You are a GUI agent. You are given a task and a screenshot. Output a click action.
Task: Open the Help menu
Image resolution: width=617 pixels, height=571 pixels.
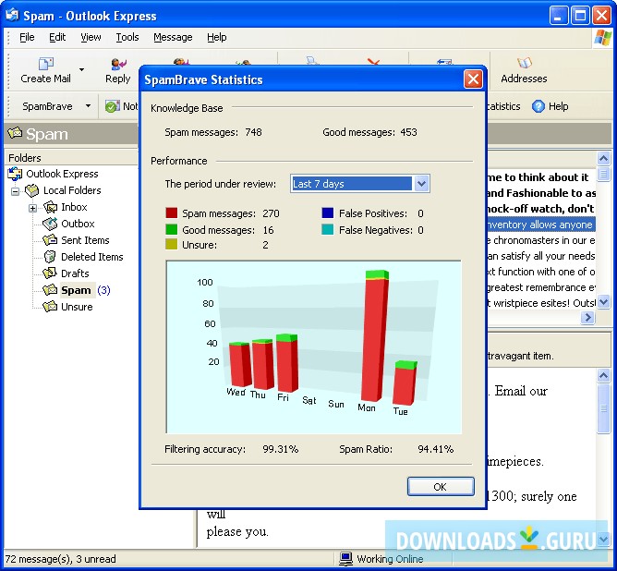click(217, 37)
